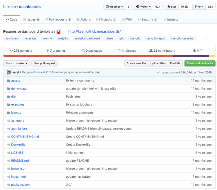Open the Wiki tab

tap(127, 20)
